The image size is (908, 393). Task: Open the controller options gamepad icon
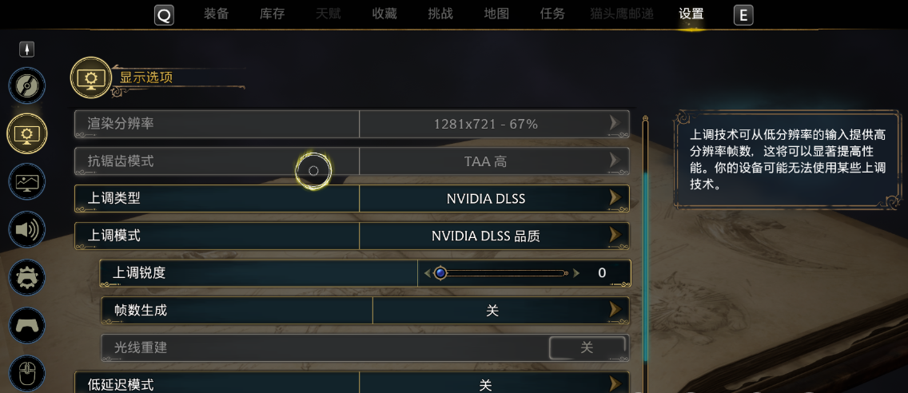pyautogui.click(x=26, y=326)
